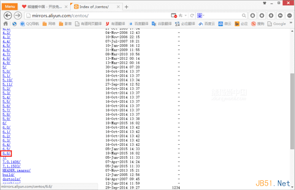Open the 7.1.1503/ directory link

(12, 166)
